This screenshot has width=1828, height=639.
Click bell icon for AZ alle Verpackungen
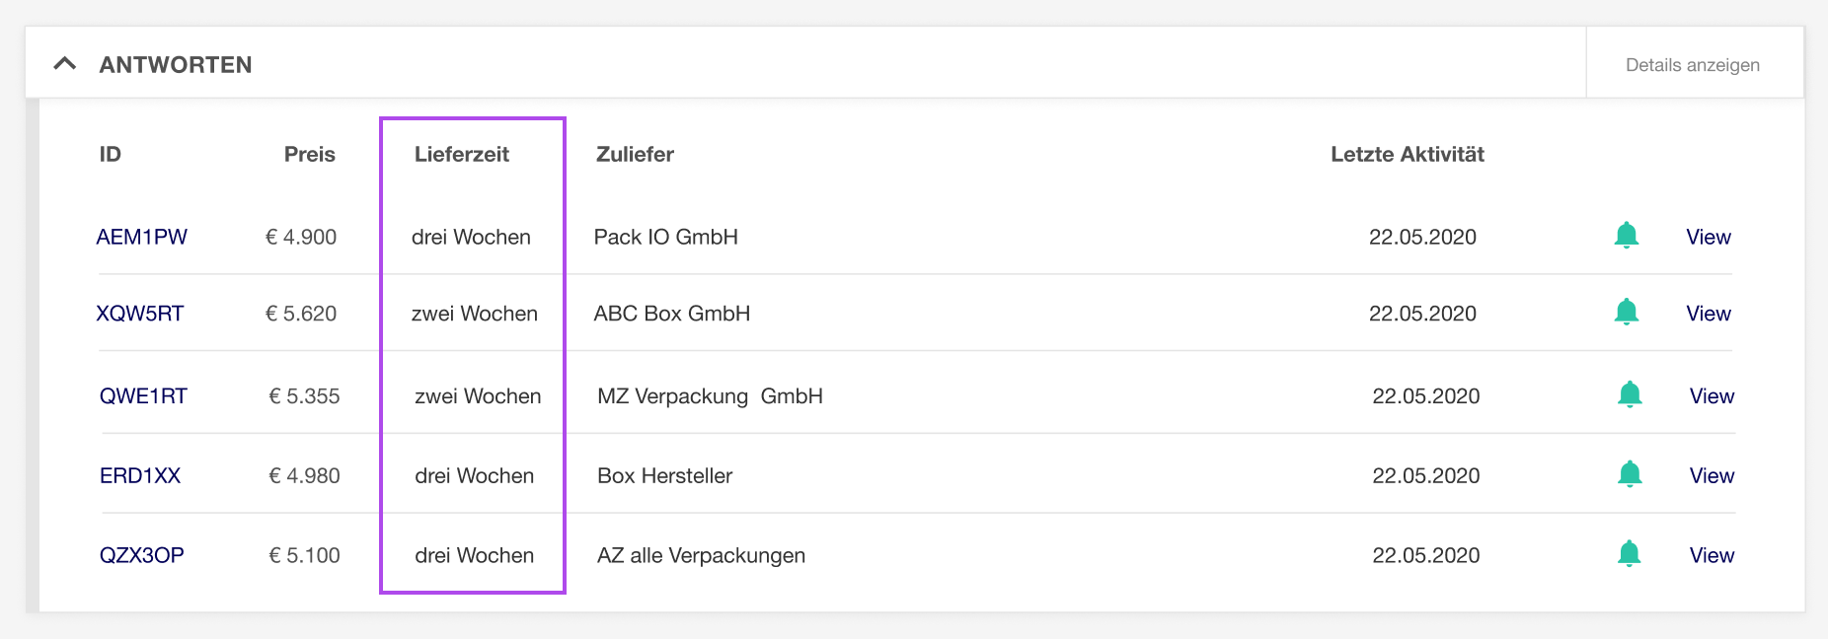click(1630, 554)
